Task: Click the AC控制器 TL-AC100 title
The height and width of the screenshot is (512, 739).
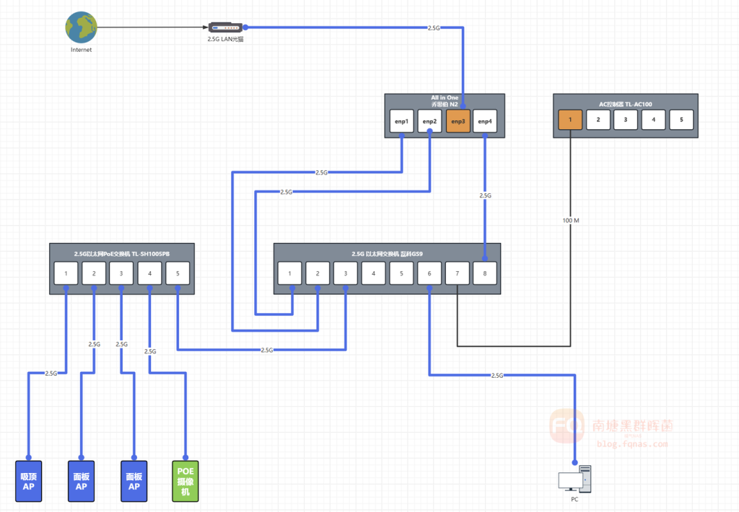Action: click(625, 102)
